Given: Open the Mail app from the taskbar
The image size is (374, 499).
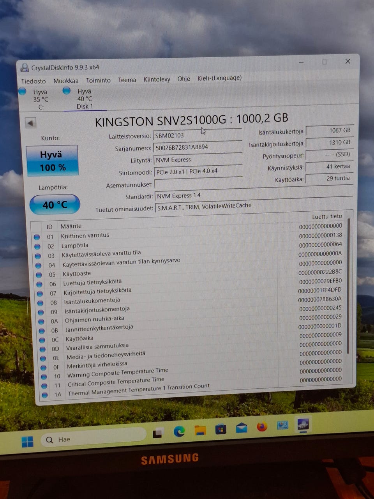Looking at the screenshot, I should (x=242, y=428).
